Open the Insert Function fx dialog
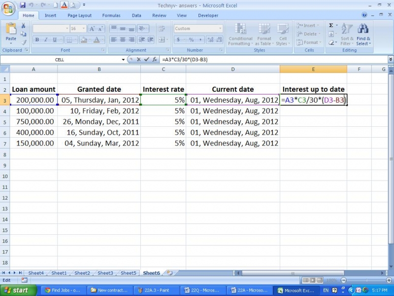 pyautogui.click(x=155, y=59)
